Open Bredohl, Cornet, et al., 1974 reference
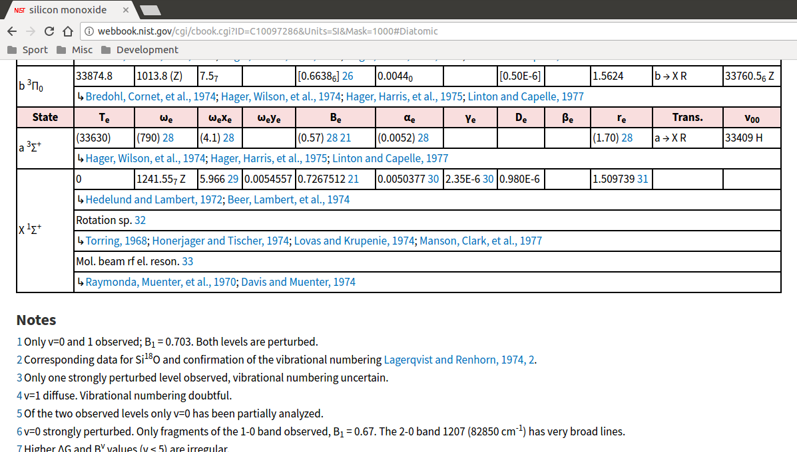Screen dimensions: 797x452 pyautogui.click(x=150, y=96)
